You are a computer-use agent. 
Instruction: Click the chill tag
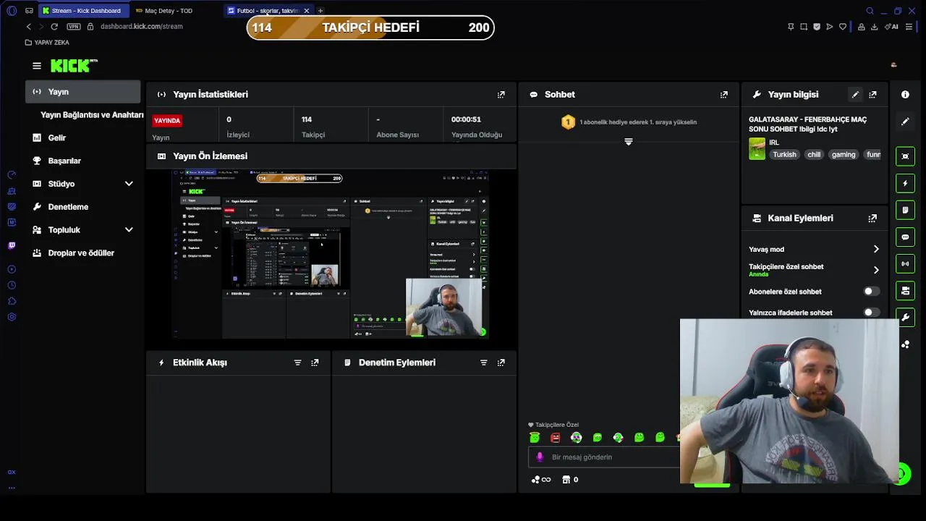814,155
